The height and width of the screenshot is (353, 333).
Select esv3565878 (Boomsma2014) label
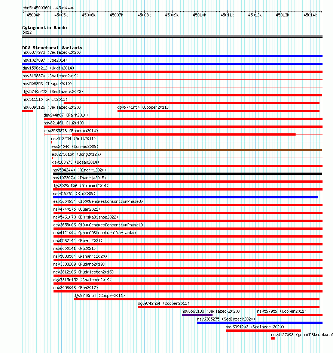[71, 131]
